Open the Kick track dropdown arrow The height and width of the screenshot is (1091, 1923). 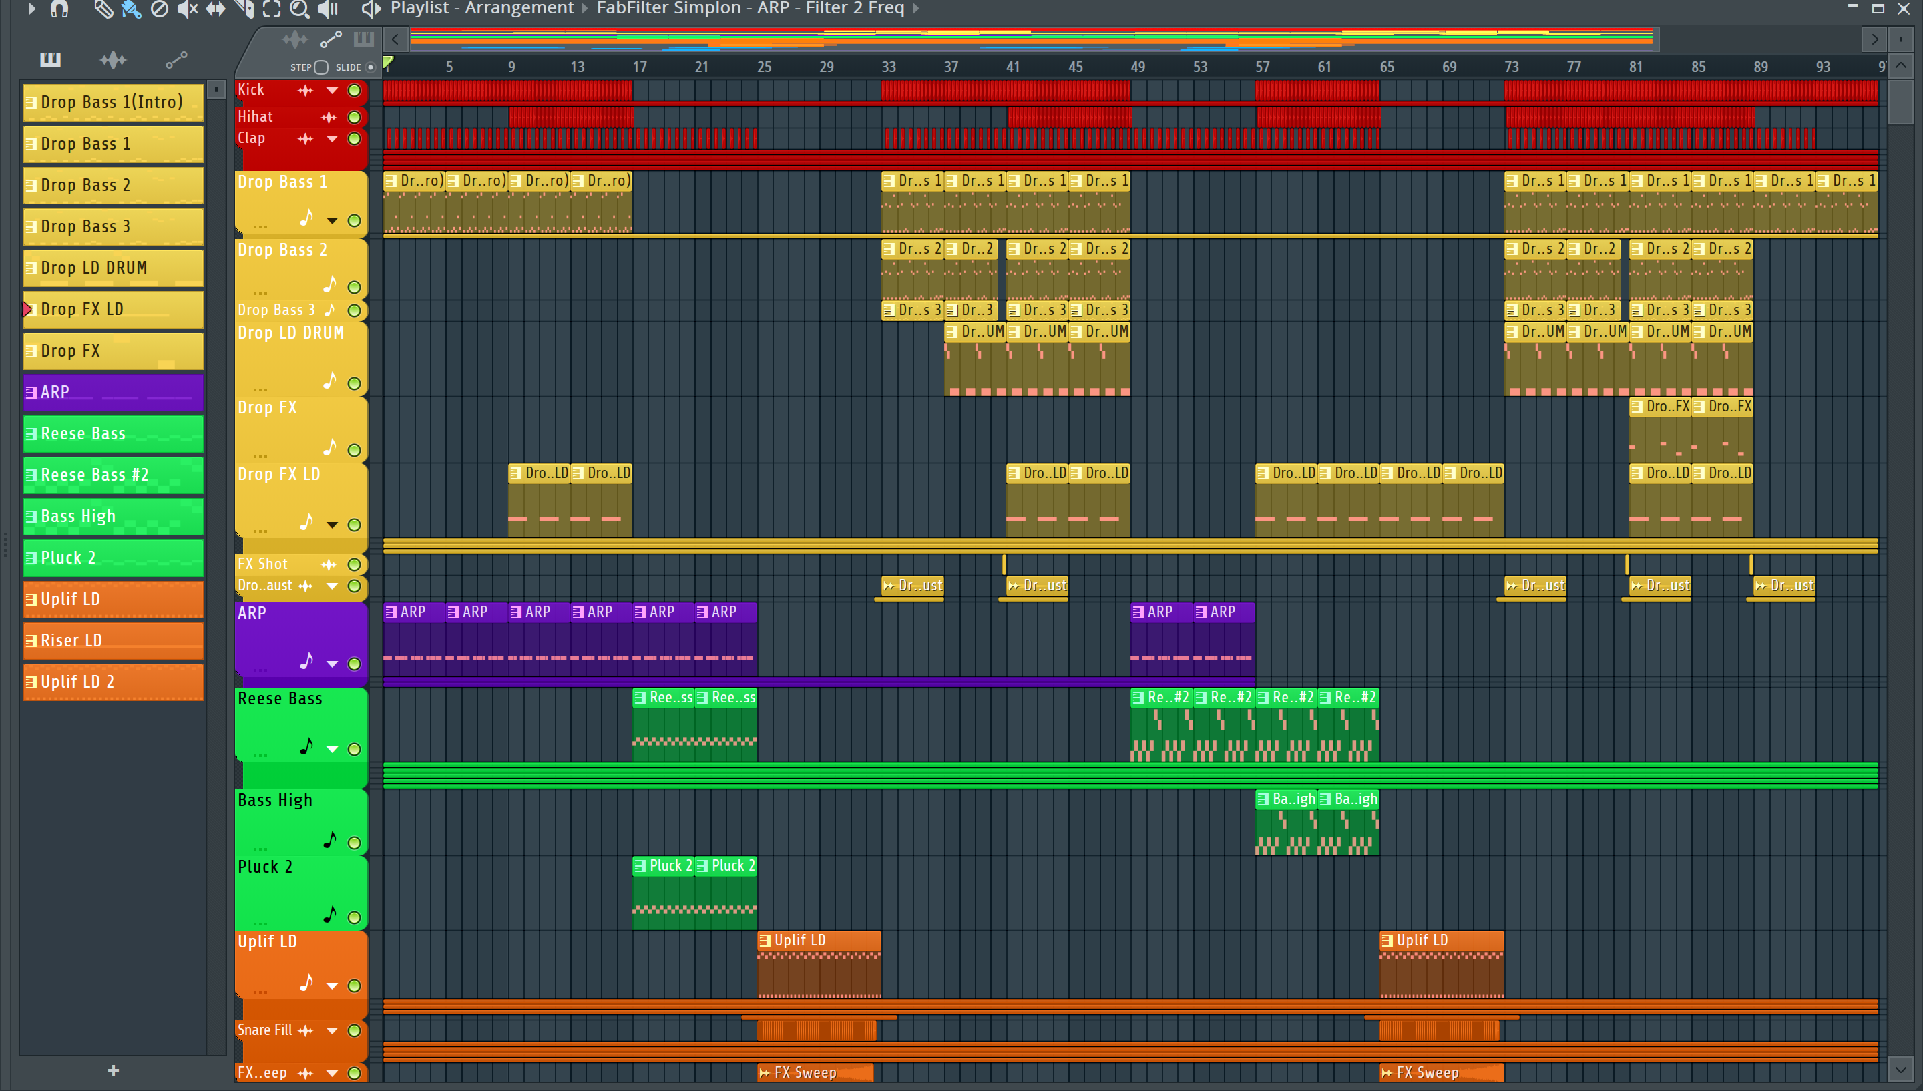[x=332, y=91]
